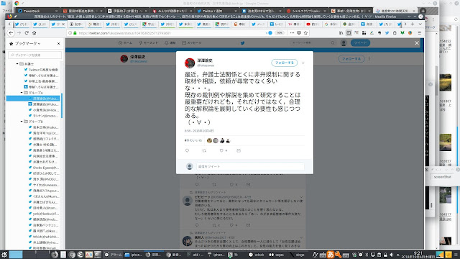Open 深澤諭史 name link in popup
The height and width of the screenshot is (259, 460).
click(205, 60)
